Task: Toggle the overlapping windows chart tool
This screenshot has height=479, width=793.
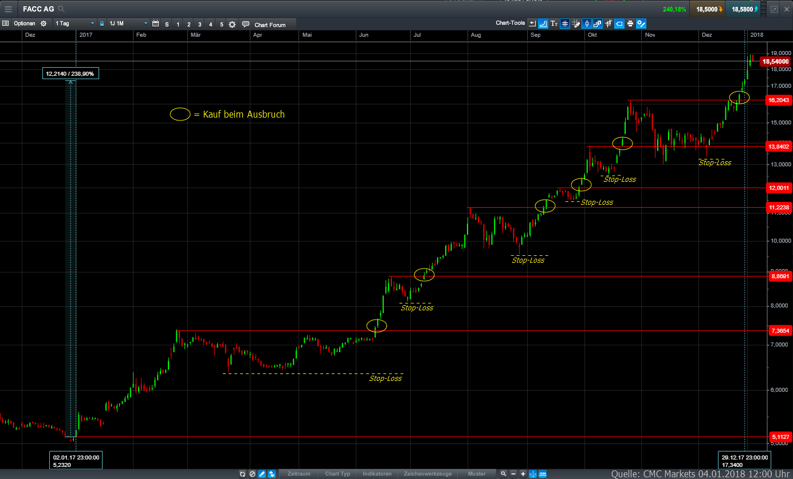Action: point(598,24)
